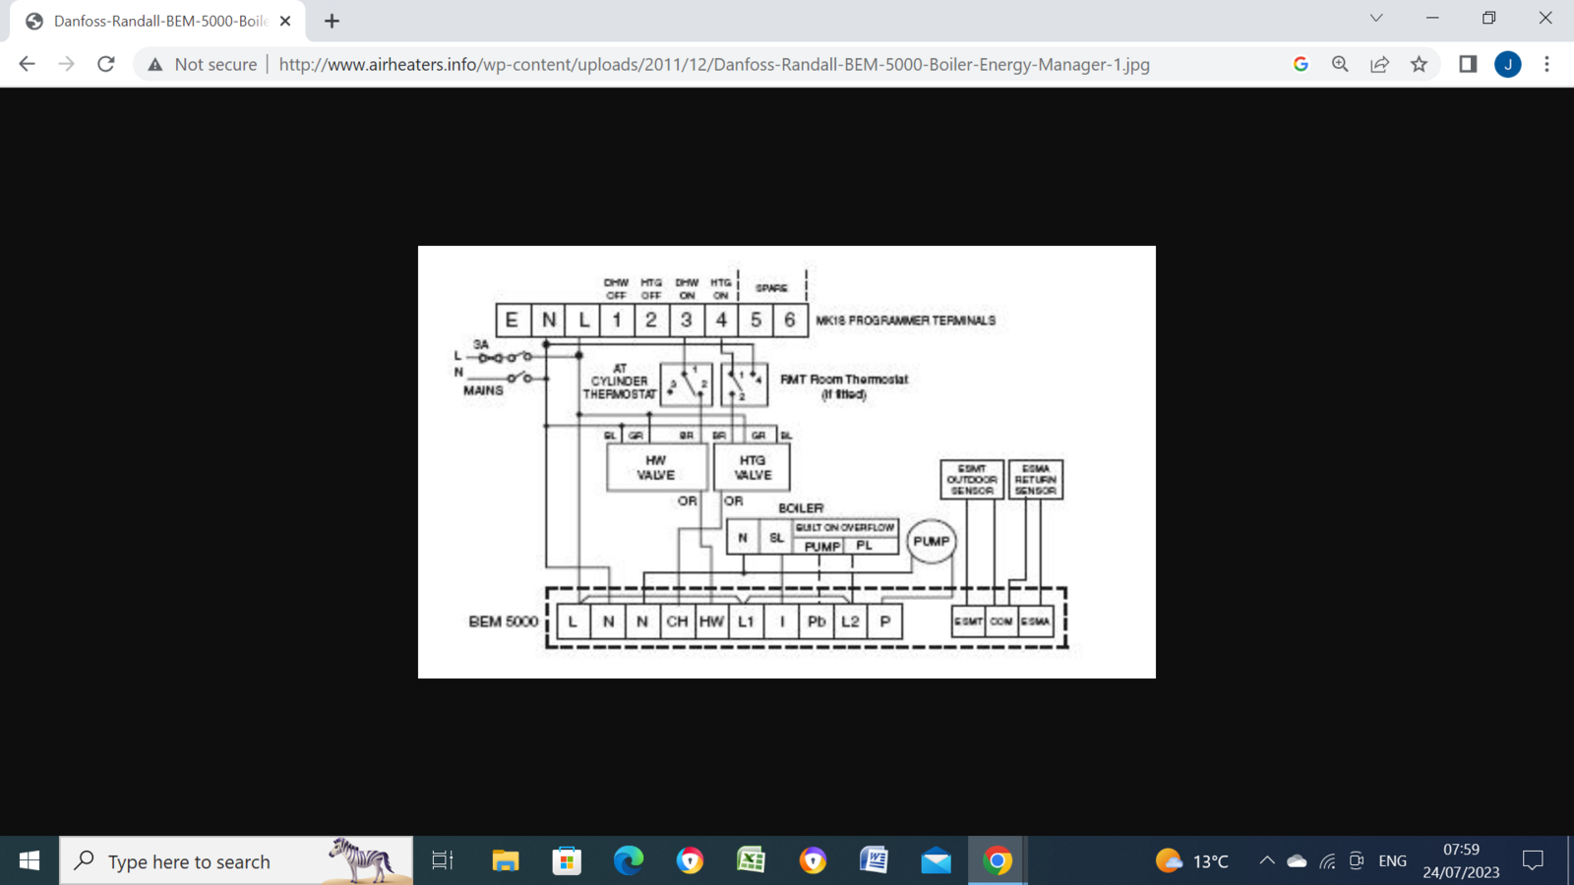Image resolution: width=1574 pixels, height=885 pixels.
Task: Open the Chrome three-dot menu
Action: [1546, 64]
